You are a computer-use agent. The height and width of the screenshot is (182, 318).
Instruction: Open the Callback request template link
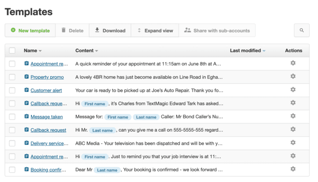pyautogui.click(x=48, y=130)
